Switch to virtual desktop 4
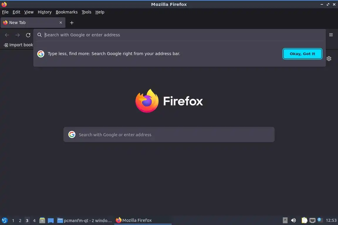This screenshot has height=225, width=338. (34, 221)
